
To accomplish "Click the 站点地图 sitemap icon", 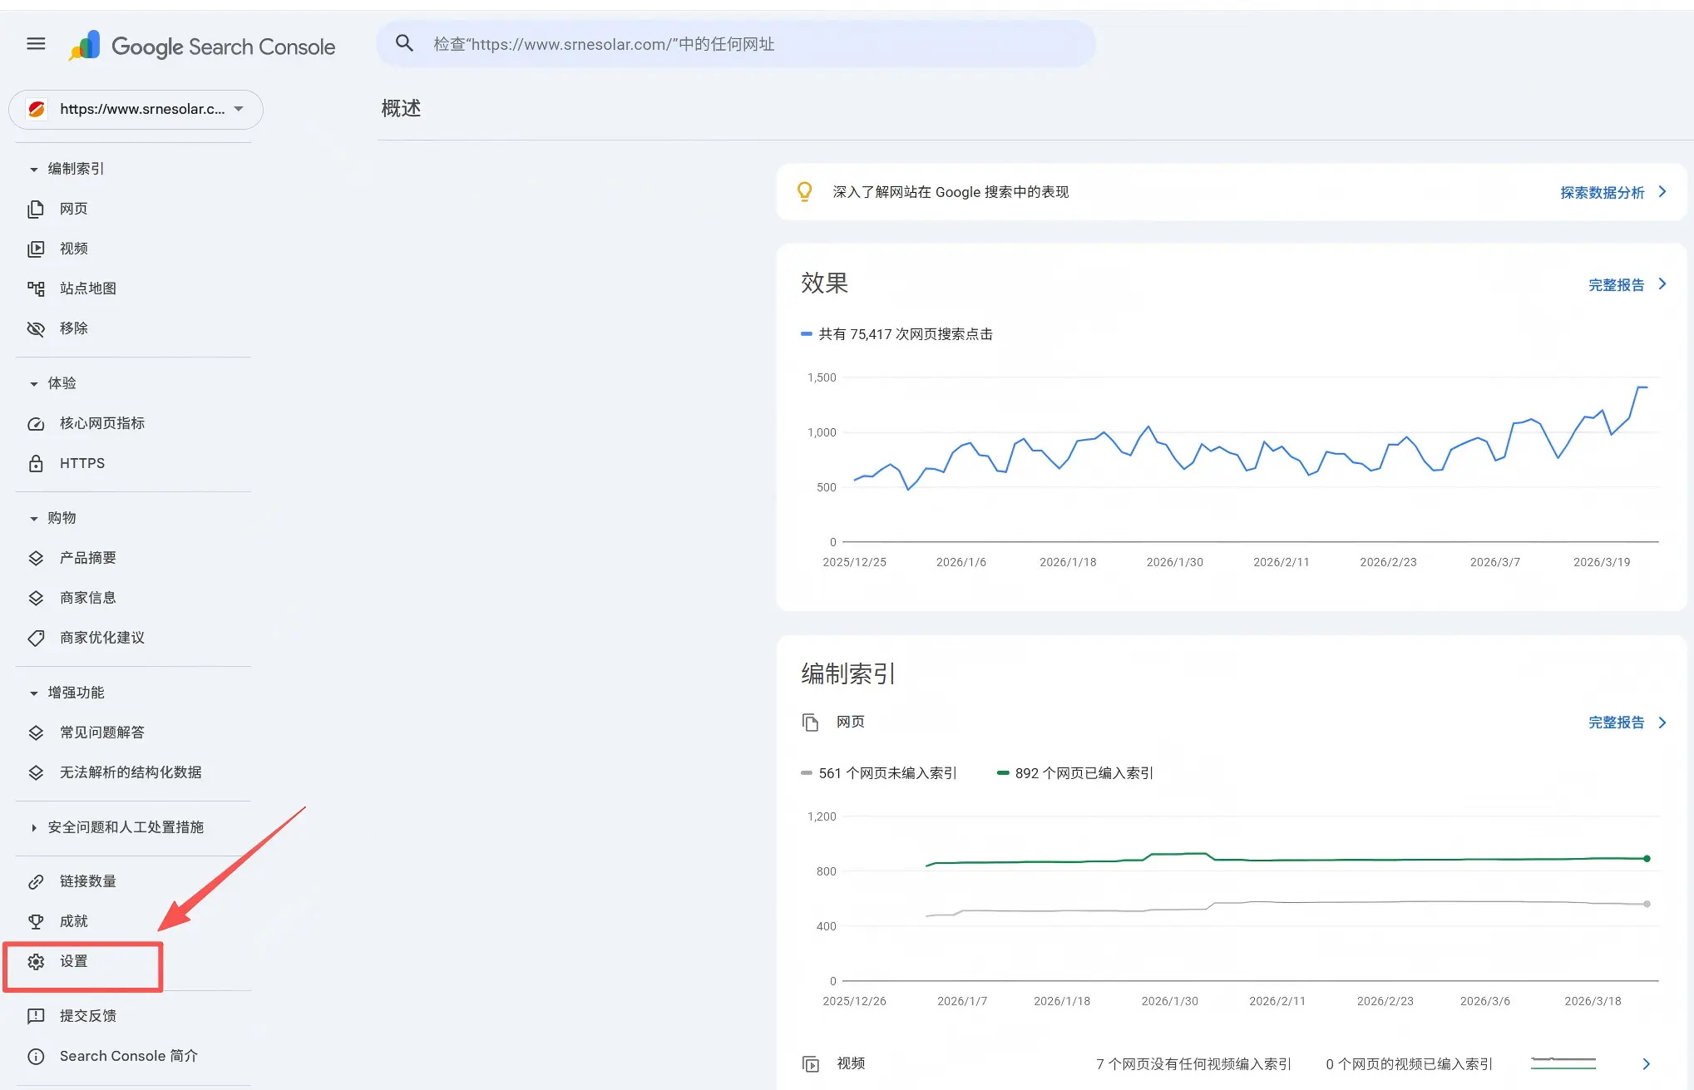I will [36, 289].
